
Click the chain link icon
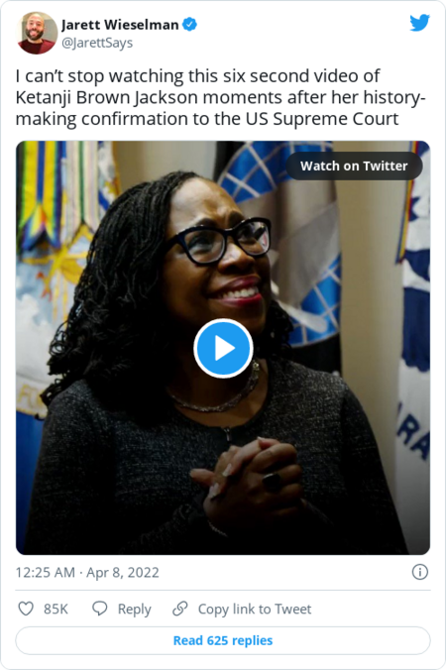click(179, 609)
